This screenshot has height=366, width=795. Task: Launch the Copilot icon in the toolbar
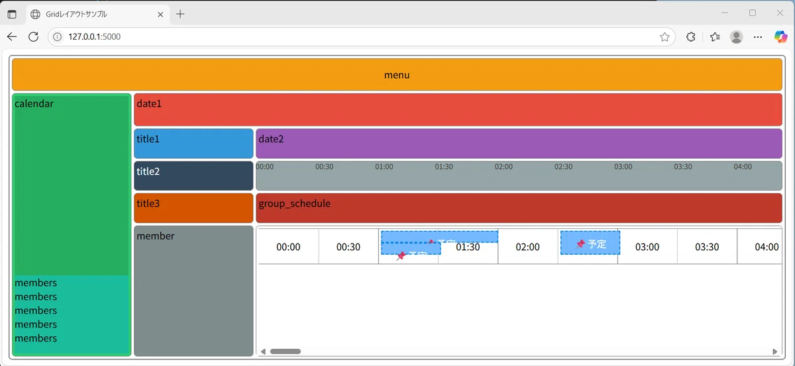coord(781,37)
